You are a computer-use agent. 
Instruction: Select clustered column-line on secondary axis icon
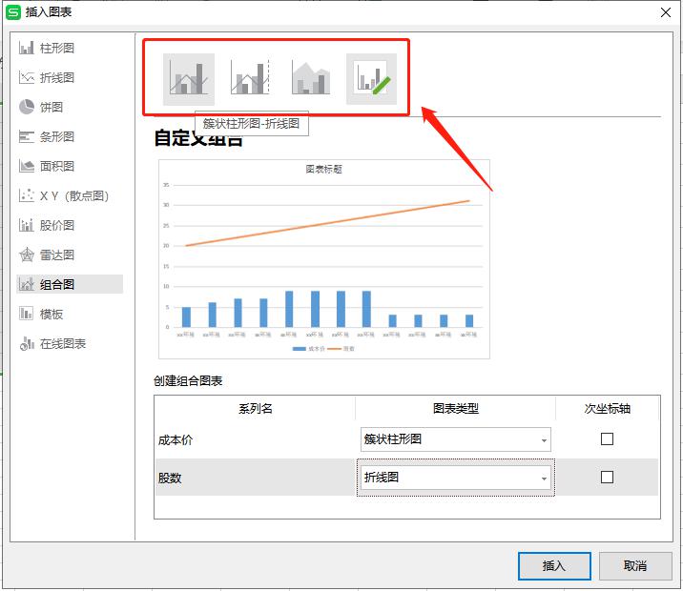point(249,78)
